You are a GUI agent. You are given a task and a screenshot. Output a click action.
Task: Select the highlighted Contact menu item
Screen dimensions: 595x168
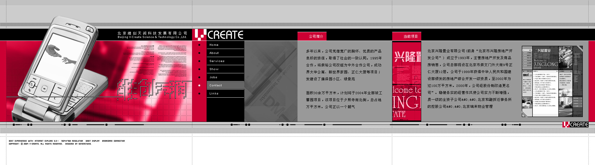click(x=225, y=85)
